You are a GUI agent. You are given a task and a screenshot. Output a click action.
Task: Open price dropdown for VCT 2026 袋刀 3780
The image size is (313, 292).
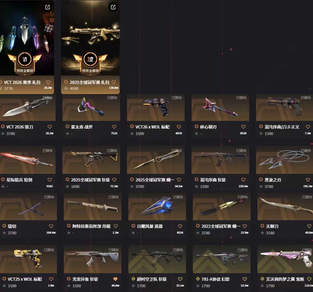point(3,134)
